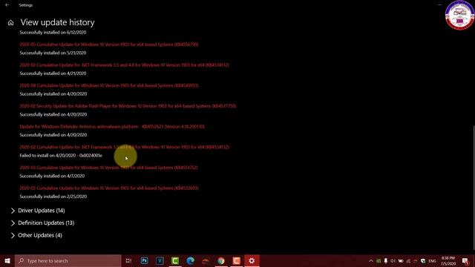Viewport: 475px width, 267px height.
Task: Open the 2020-05 Cumulative Update KB4556799 link
Action: pyautogui.click(x=109, y=44)
